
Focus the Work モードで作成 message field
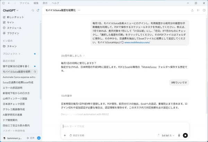[x=125, y=126]
